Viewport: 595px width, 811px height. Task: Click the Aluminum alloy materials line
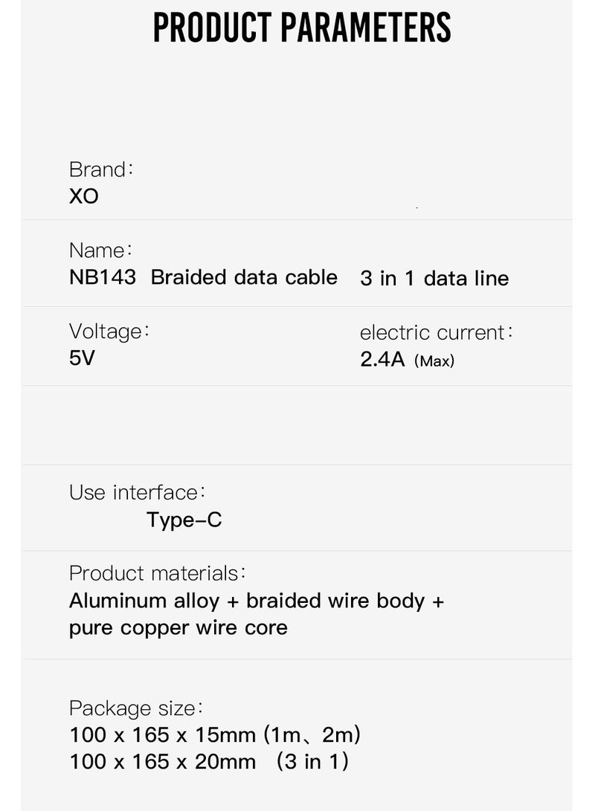coord(257,601)
